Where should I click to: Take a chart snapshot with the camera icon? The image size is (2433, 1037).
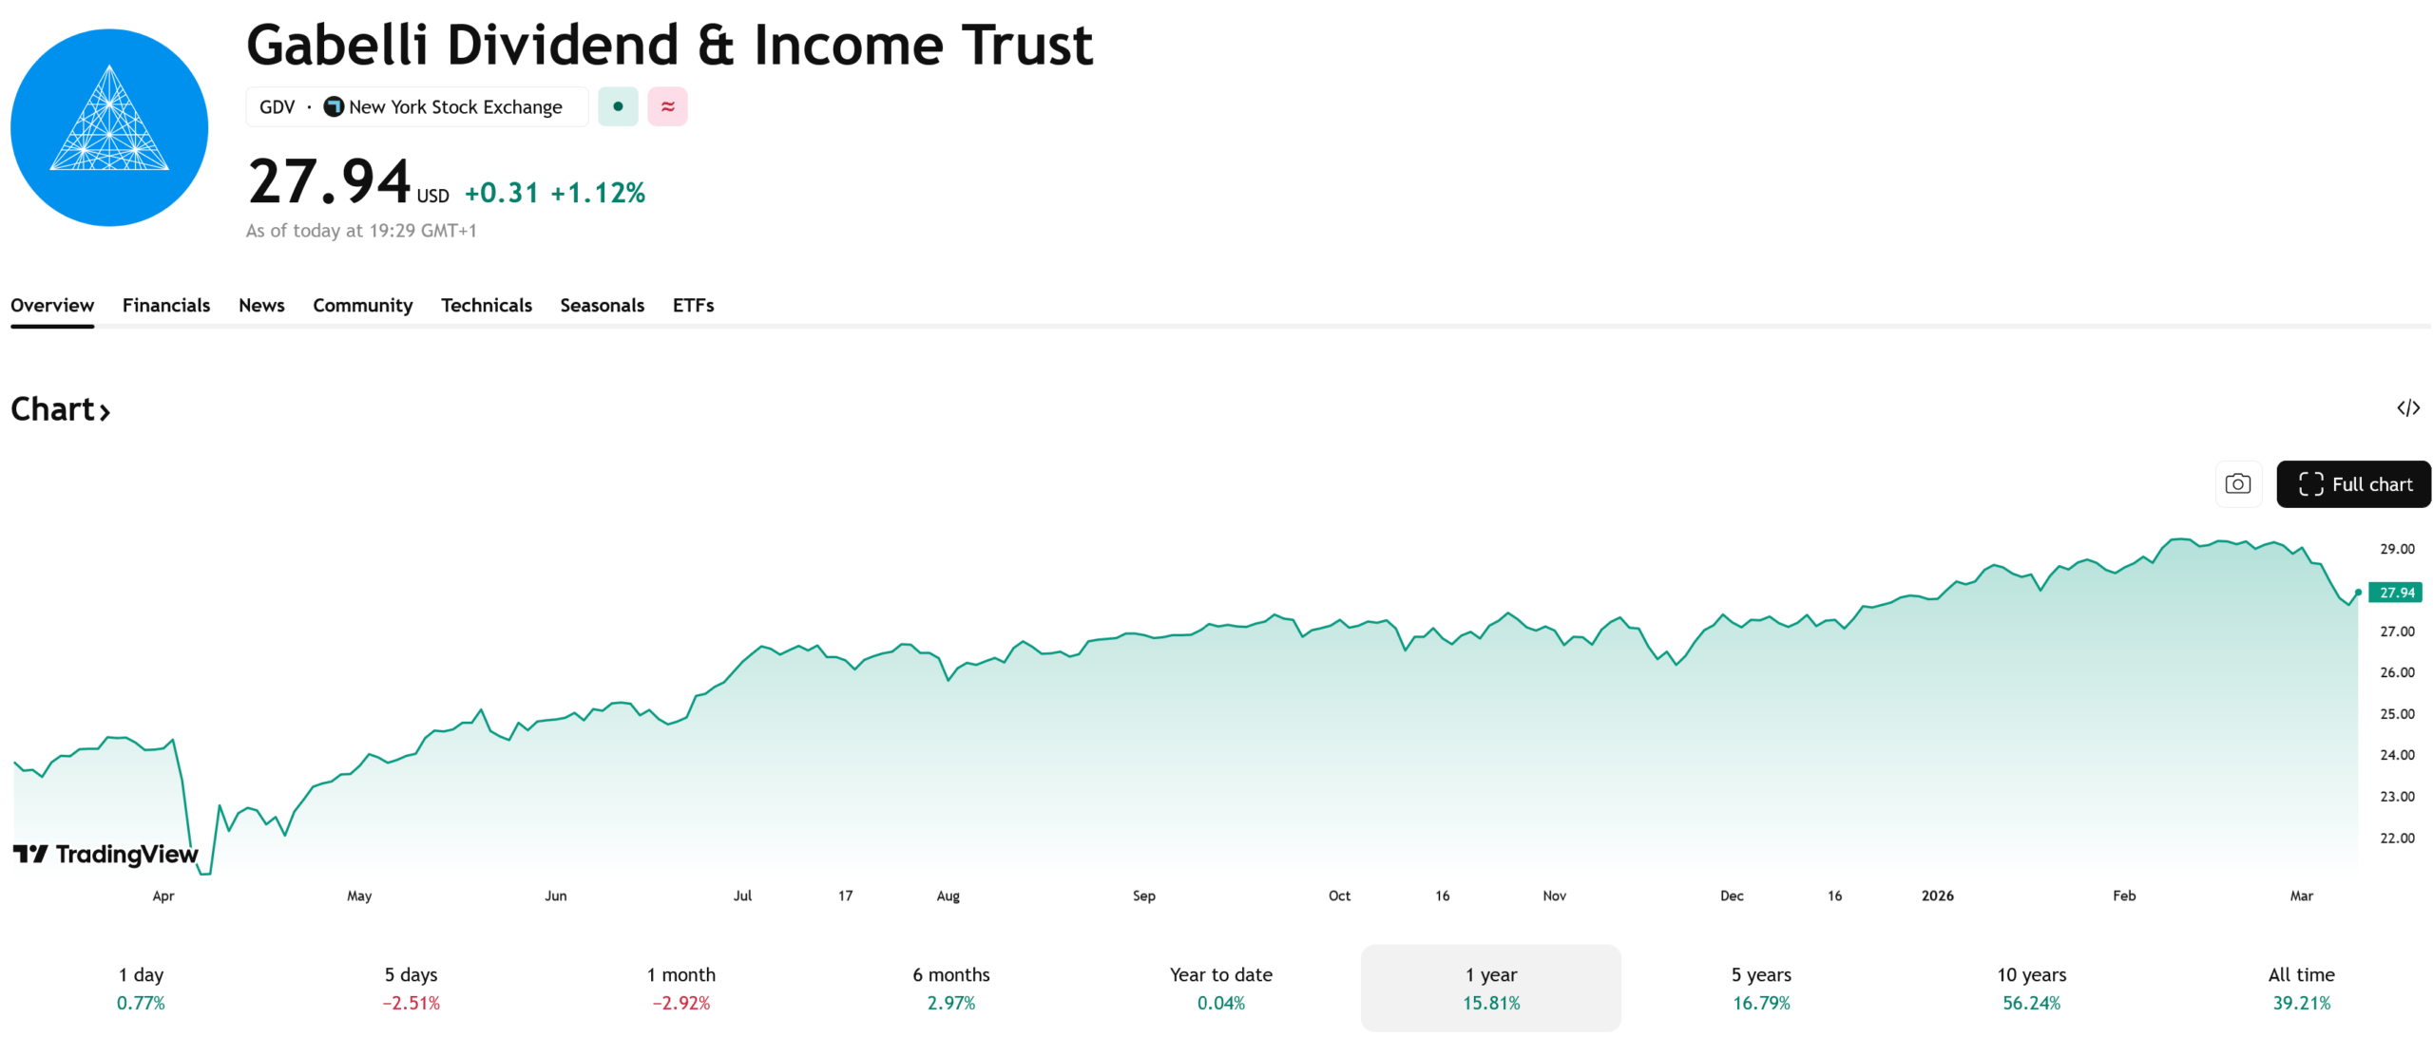2239,484
